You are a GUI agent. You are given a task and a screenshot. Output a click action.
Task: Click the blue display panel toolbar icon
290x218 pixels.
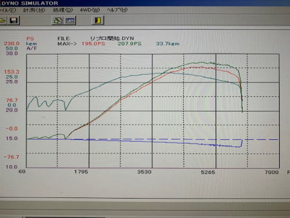pyautogui.click(x=70, y=21)
